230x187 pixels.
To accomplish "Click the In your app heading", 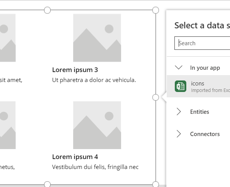I will (x=205, y=68).
